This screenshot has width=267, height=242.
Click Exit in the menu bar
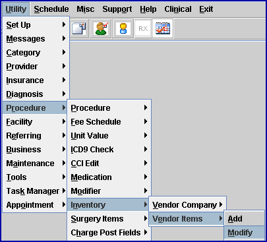pyautogui.click(x=206, y=9)
